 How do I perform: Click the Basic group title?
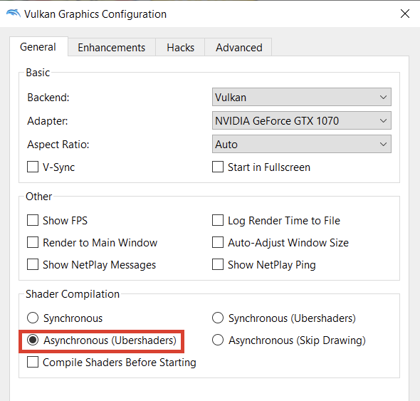click(x=38, y=73)
